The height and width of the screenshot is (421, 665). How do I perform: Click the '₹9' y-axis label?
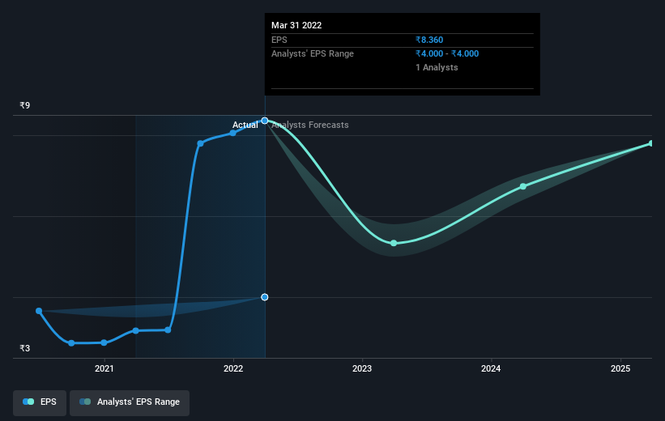click(x=25, y=105)
